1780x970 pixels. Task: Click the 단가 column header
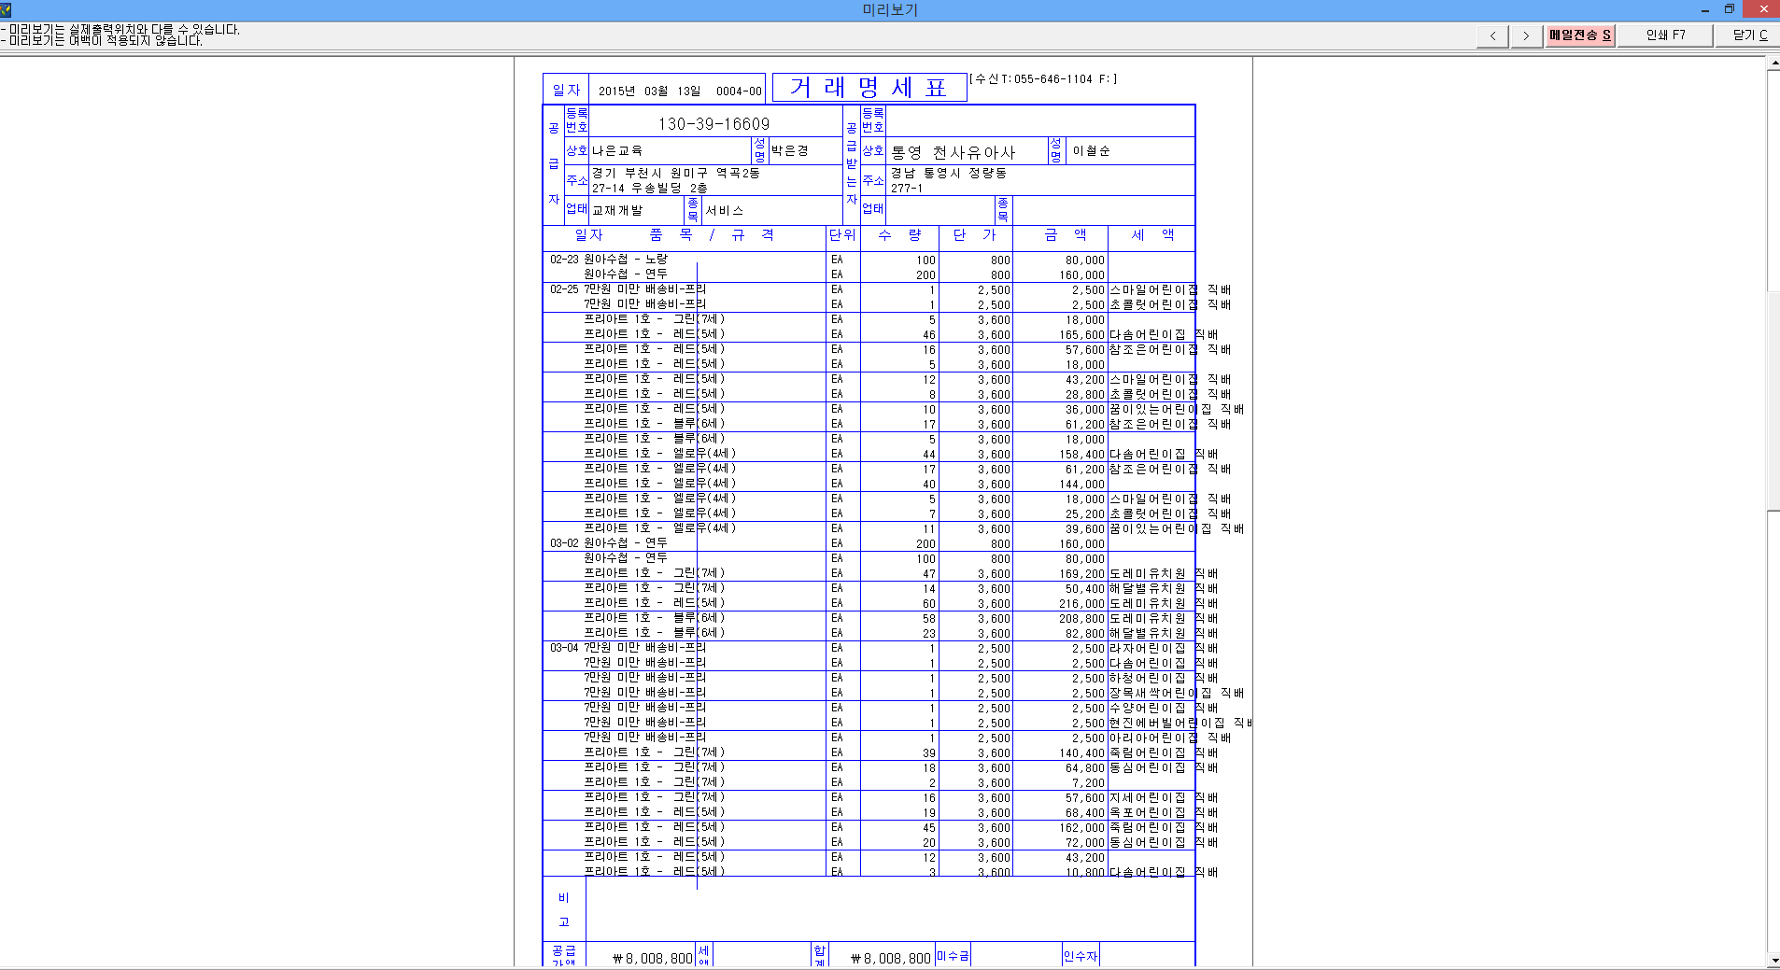pos(975,235)
